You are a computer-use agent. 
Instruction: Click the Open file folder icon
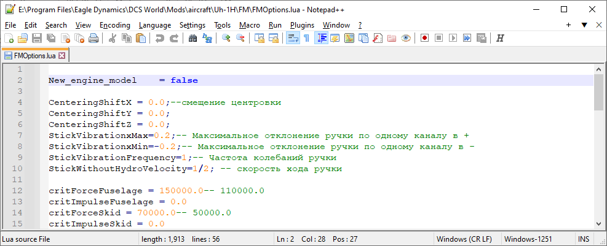pos(23,38)
